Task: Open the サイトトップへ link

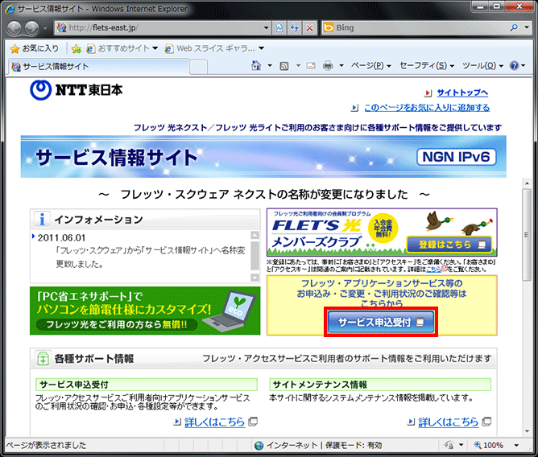Action: (x=462, y=93)
